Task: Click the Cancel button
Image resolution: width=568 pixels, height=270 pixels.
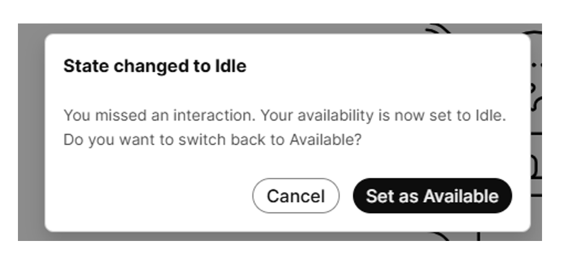Action: click(x=296, y=196)
